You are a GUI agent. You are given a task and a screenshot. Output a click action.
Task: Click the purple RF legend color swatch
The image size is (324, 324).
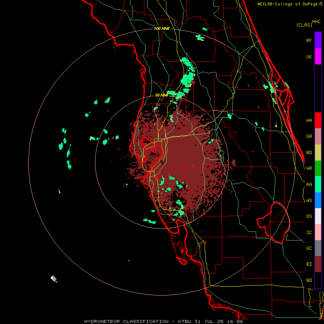(318, 40)
